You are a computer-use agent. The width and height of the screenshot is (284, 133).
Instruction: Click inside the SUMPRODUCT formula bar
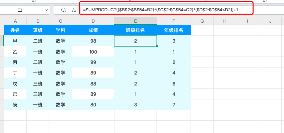167,10
